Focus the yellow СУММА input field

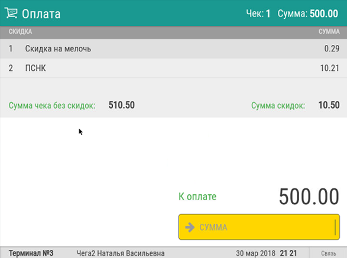point(259,227)
